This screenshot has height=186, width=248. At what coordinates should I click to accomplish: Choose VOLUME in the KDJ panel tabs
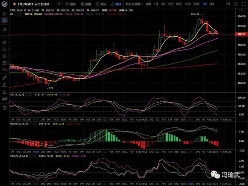27,120
